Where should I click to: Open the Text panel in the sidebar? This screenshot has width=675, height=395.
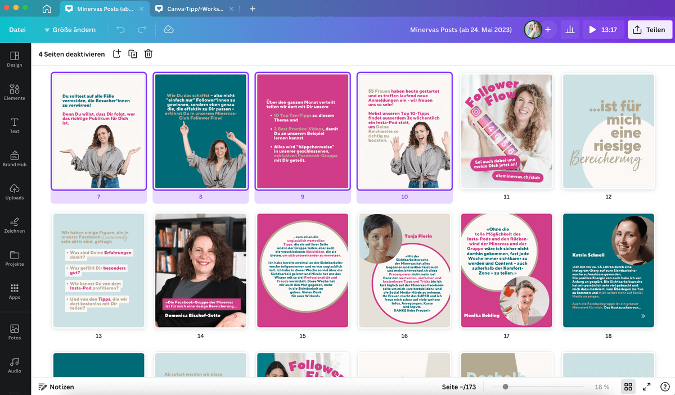tap(15, 125)
